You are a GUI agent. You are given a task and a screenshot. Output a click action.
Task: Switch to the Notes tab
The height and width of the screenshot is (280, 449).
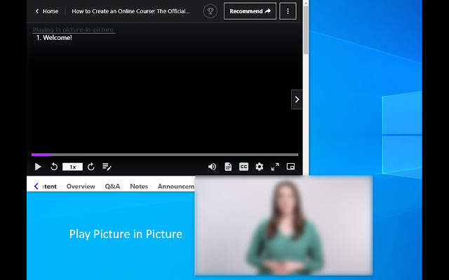tap(139, 186)
